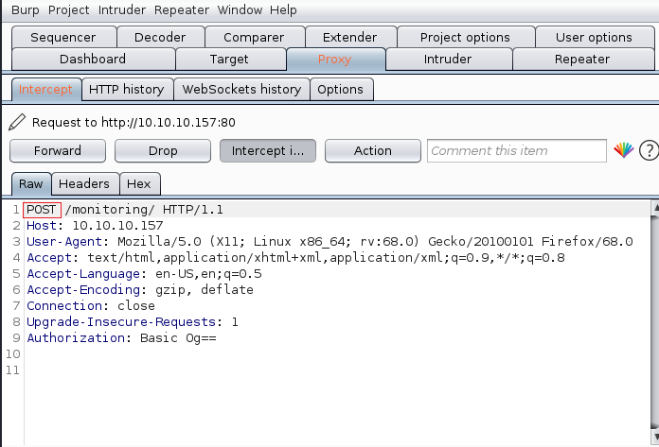This screenshot has height=447, width=659.
Task: Click the pencil edit target icon
Action: [x=17, y=122]
